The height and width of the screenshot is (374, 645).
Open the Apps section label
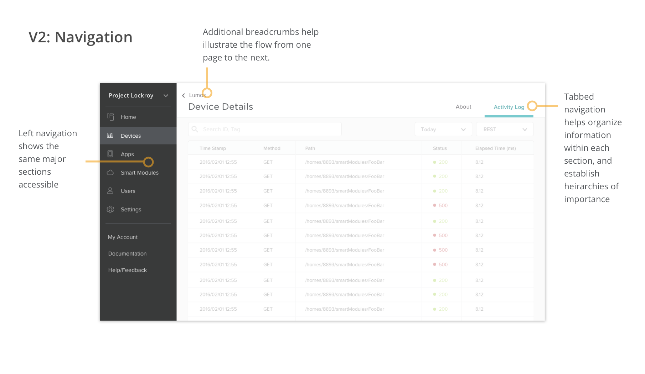[x=127, y=154]
